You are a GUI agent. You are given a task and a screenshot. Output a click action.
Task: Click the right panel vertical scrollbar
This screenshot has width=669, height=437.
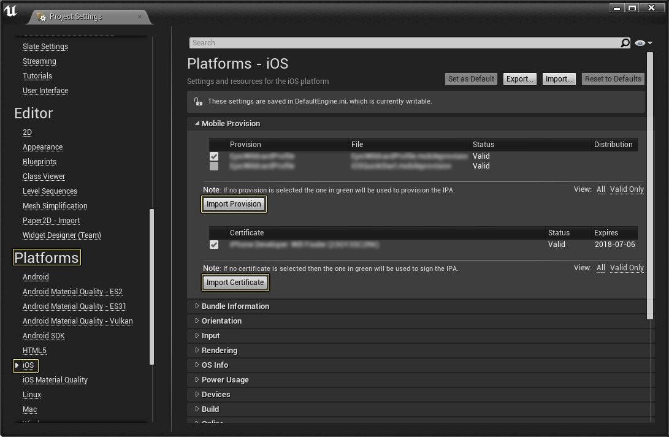pos(650,186)
